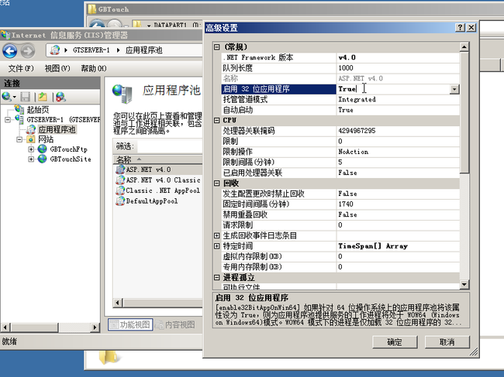The height and width of the screenshot is (377, 504).
Task: Click GTSERVER-1 breadcrumb in address bar
Action: coord(91,50)
